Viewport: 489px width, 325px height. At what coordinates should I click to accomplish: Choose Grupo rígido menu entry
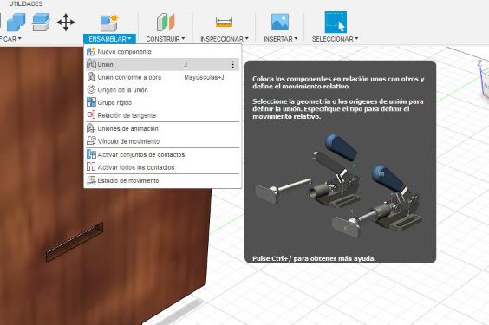(x=162, y=102)
